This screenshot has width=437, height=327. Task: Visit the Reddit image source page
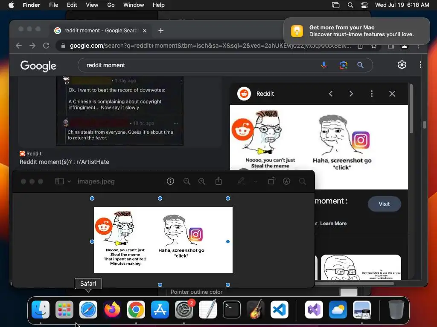tap(385, 204)
